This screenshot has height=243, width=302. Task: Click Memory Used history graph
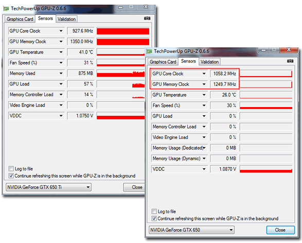coord(121,73)
